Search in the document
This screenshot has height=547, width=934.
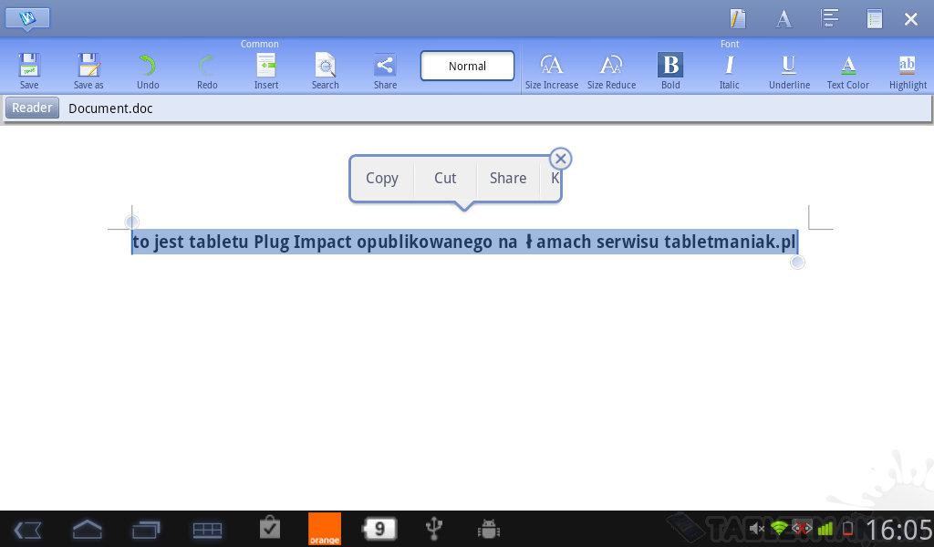pos(326,69)
